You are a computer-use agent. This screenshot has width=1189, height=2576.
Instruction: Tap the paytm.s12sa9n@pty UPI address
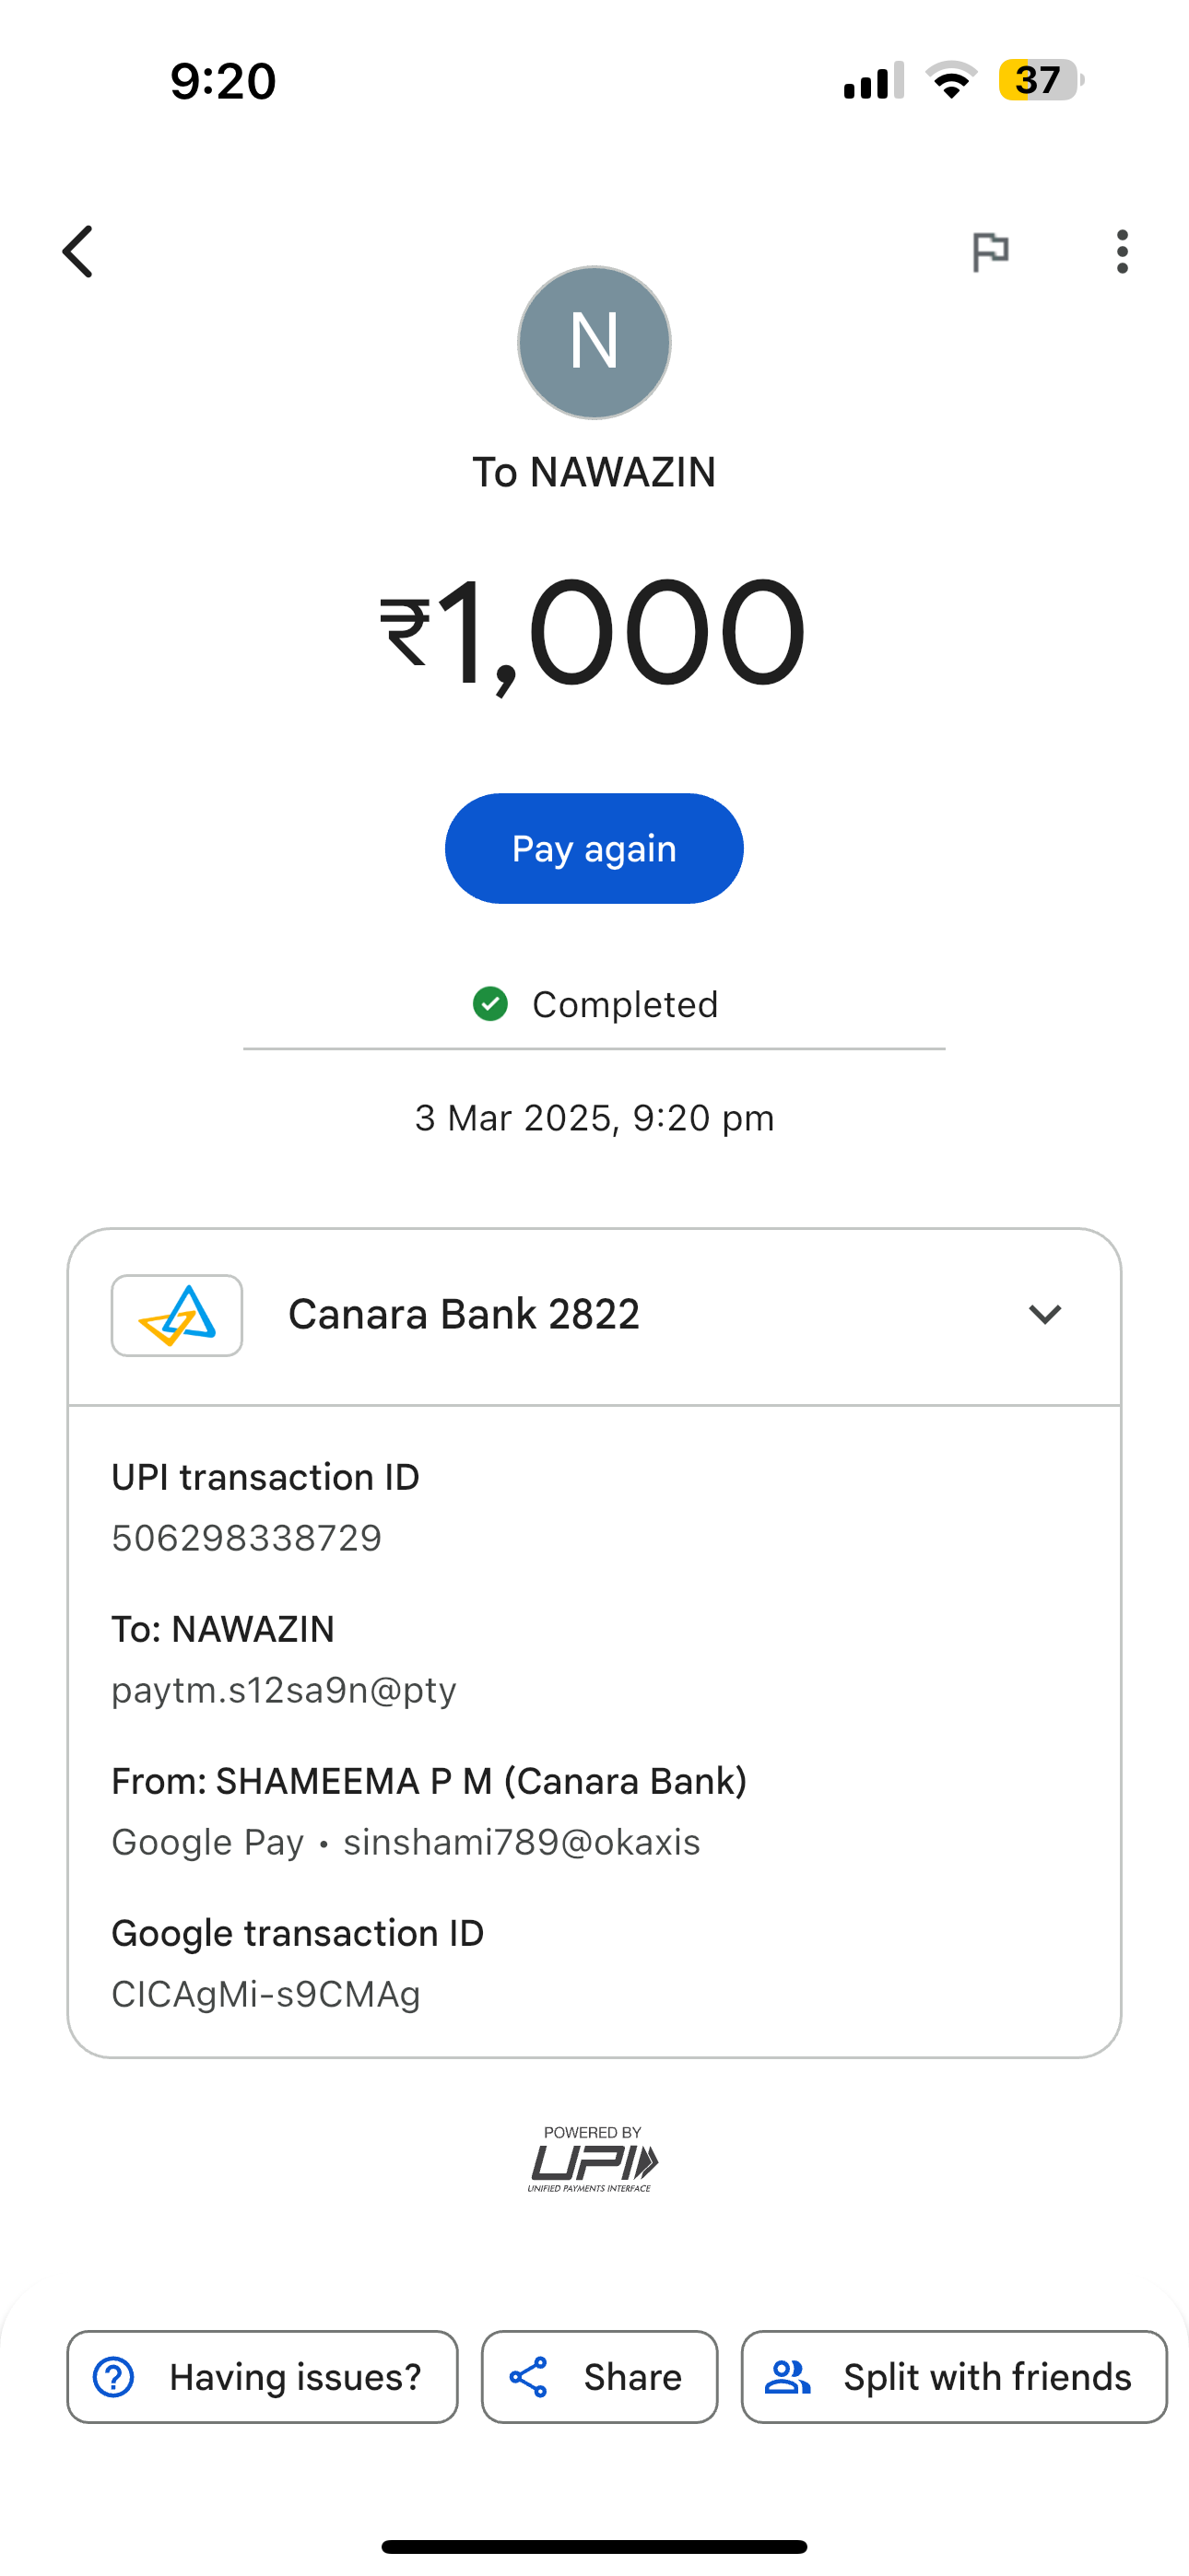[x=284, y=1690]
